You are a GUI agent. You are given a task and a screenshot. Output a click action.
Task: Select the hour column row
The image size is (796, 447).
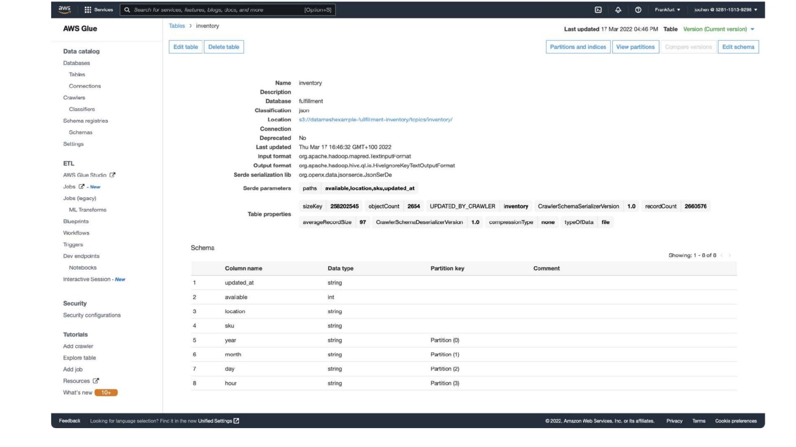[464, 383]
